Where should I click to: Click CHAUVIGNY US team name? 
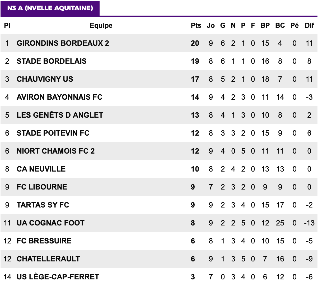click(45, 79)
